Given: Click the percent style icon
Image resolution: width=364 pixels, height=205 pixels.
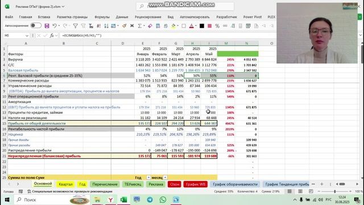Looking at the screenshot, I should 217,26.
